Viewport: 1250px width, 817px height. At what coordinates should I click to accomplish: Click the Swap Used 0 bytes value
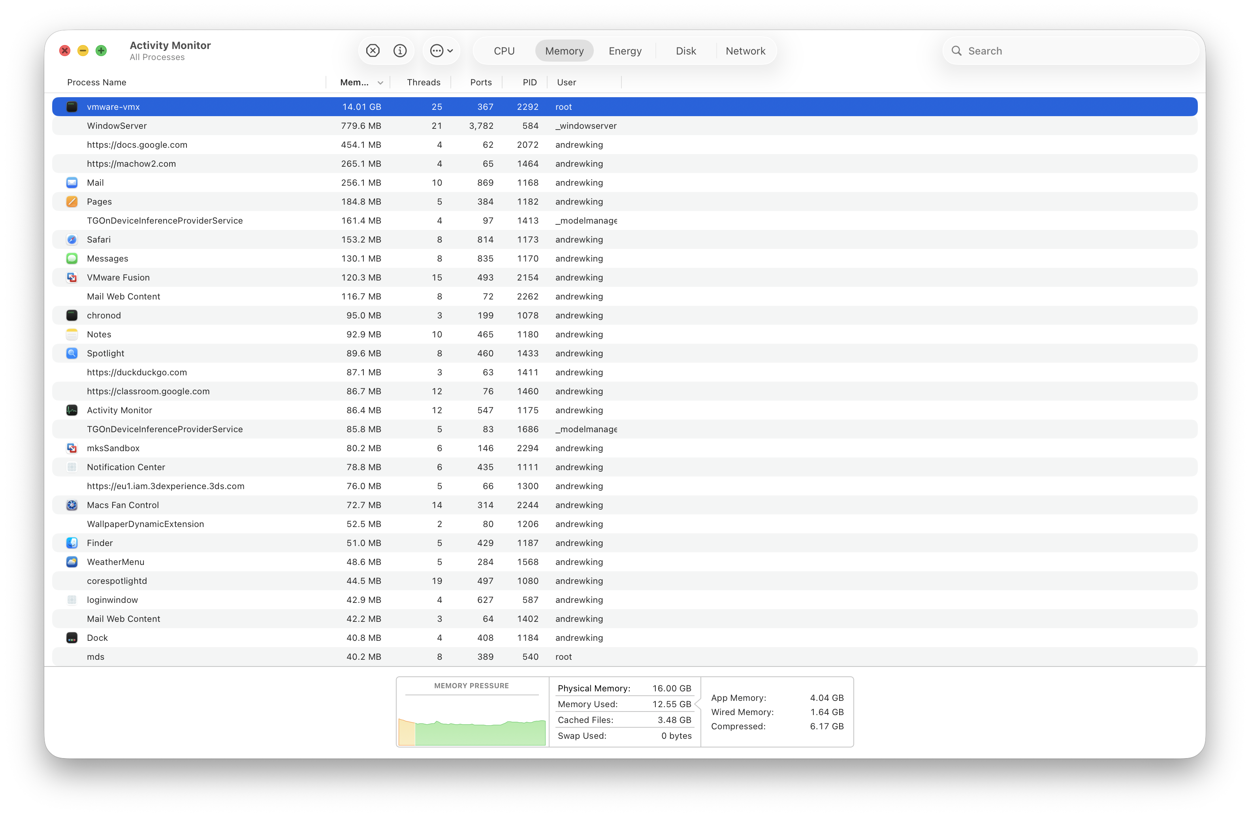click(x=676, y=736)
